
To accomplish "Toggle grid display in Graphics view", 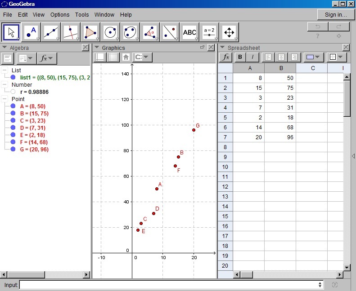I will (x=113, y=57).
